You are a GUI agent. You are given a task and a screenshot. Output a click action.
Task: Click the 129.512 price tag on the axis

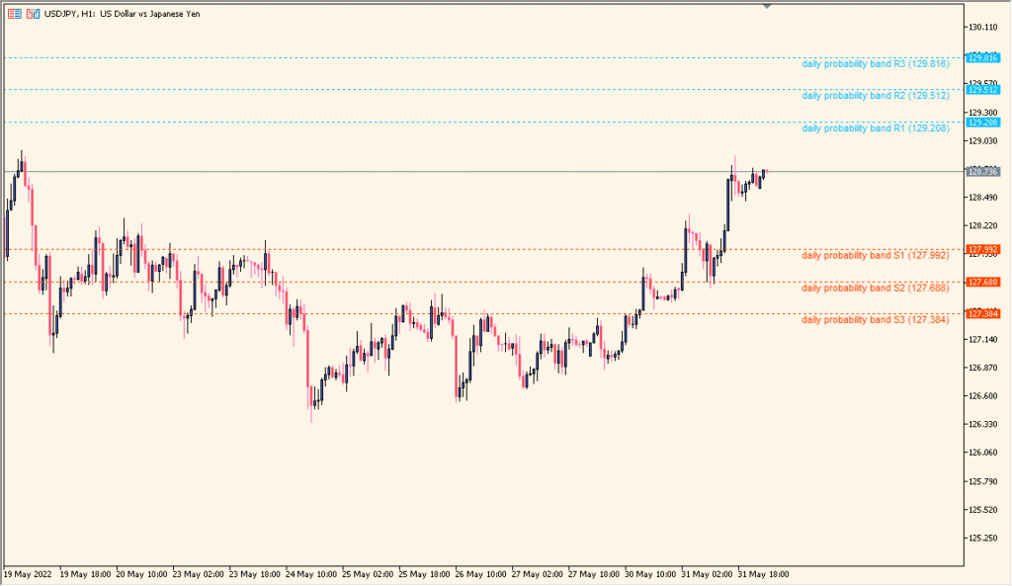[984, 88]
